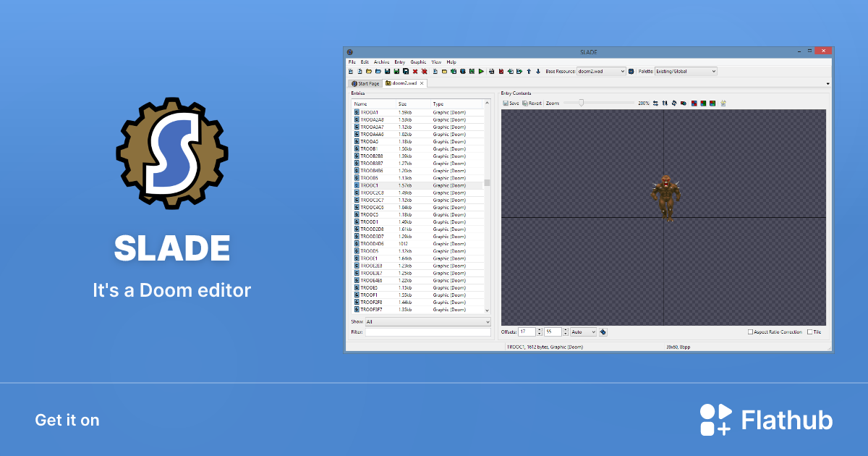Image resolution: width=868 pixels, height=456 pixels.
Task: Select the TROOC1 entry in the list
Action: click(373, 185)
